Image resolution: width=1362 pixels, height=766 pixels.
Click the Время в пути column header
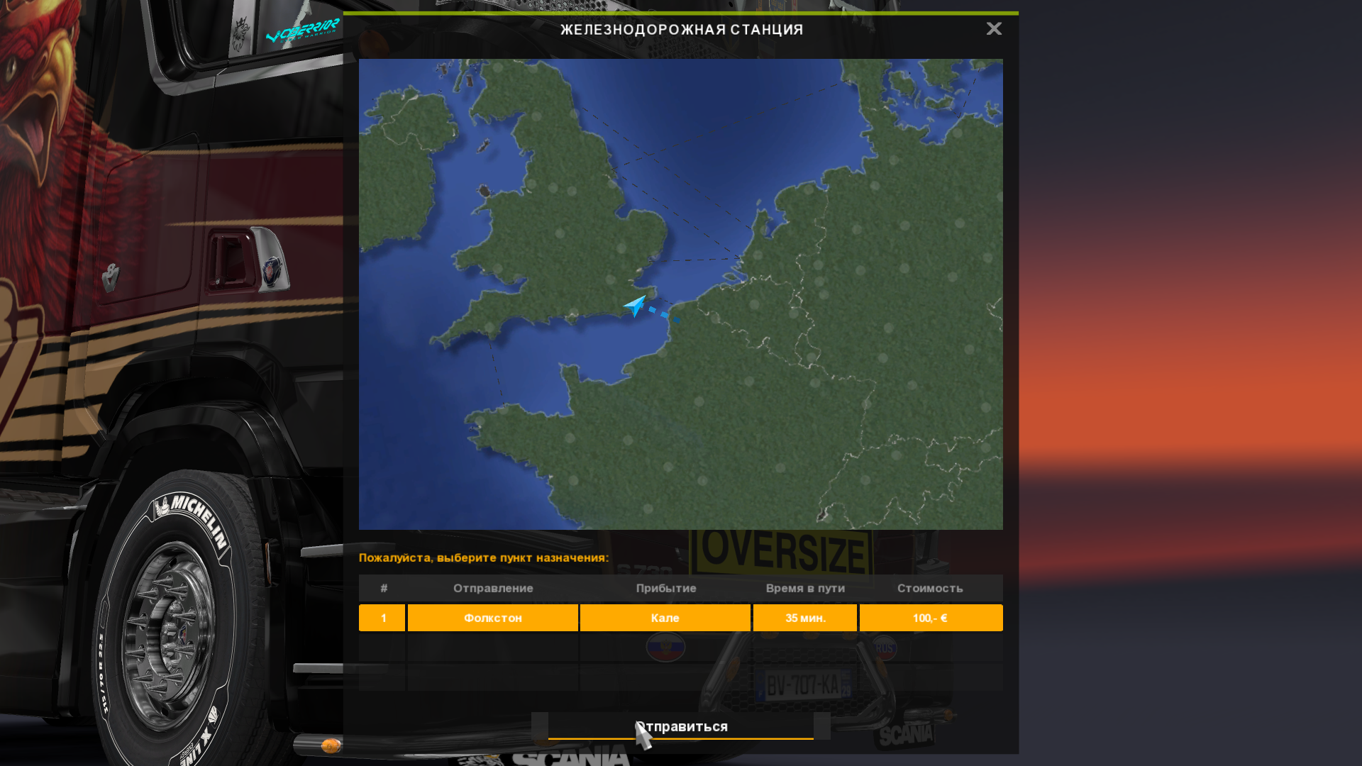(805, 588)
